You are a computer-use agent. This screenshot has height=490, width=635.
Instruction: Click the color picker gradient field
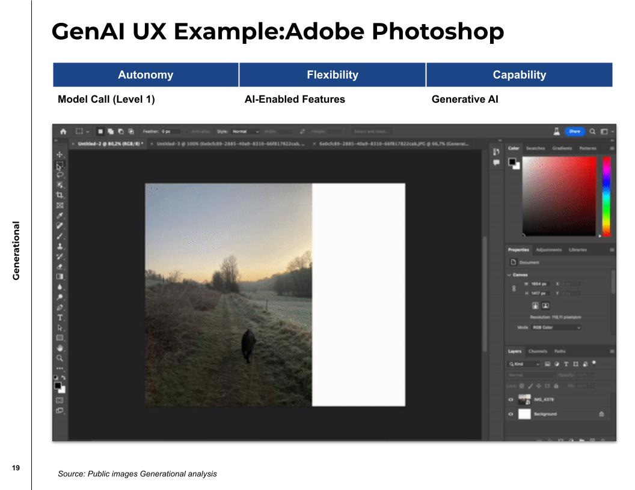[x=559, y=196]
